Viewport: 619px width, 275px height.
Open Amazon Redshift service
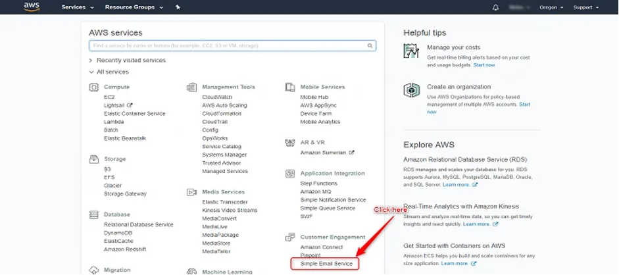(125, 249)
